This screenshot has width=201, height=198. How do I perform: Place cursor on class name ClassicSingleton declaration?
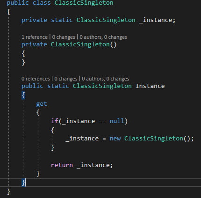click(x=84, y=3)
